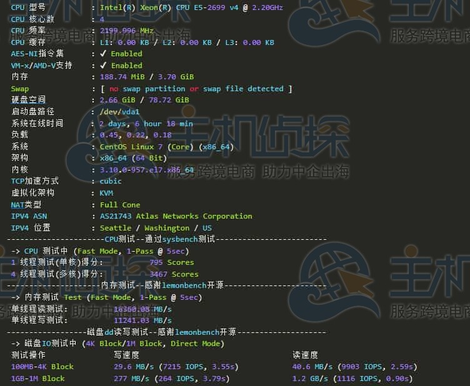Select the kernel version "3.10.0-957.el7.x86_64"
The image size is (470, 386).
(147, 170)
